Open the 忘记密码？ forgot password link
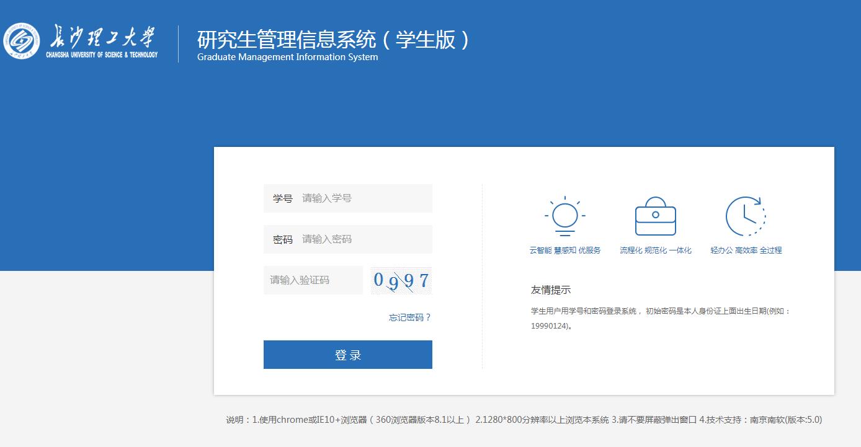Viewport: 861px width, 447px height. [x=409, y=317]
